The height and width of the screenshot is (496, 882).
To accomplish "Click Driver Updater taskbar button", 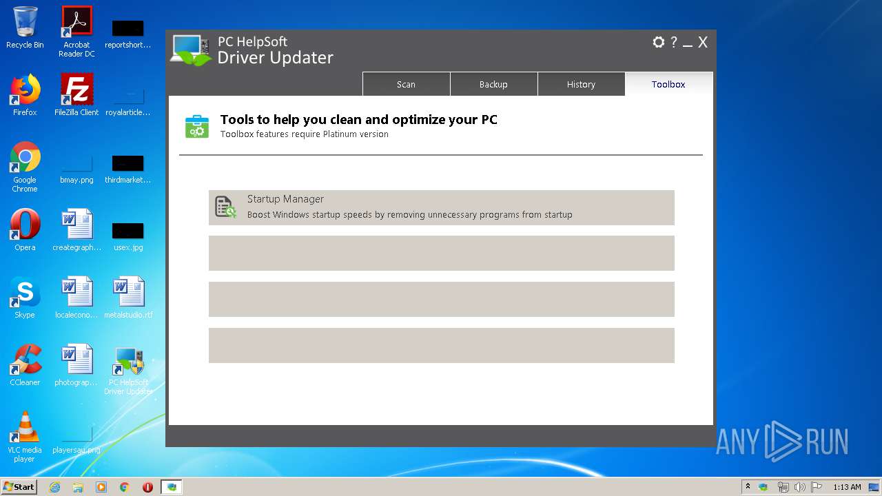I will pyautogui.click(x=172, y=487).
